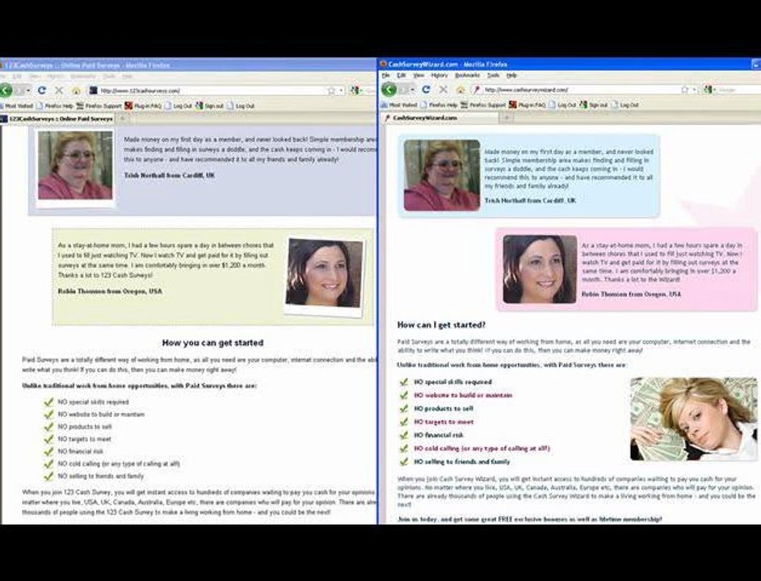Open back/forward history dropdown in right window
Image resolution: width=761 pixels, height=581 pixels.
[413, 90]
